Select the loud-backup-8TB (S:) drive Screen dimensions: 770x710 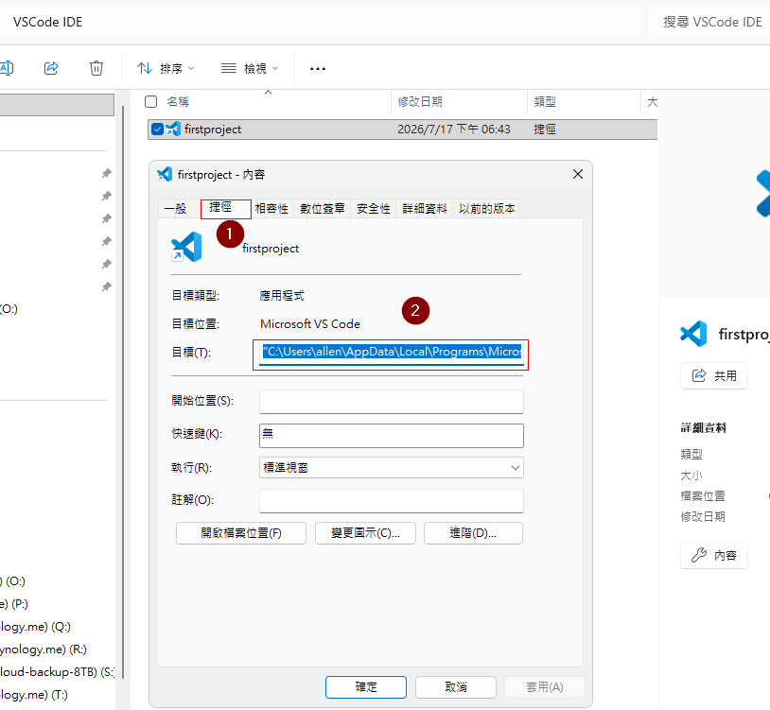[57, 672]
